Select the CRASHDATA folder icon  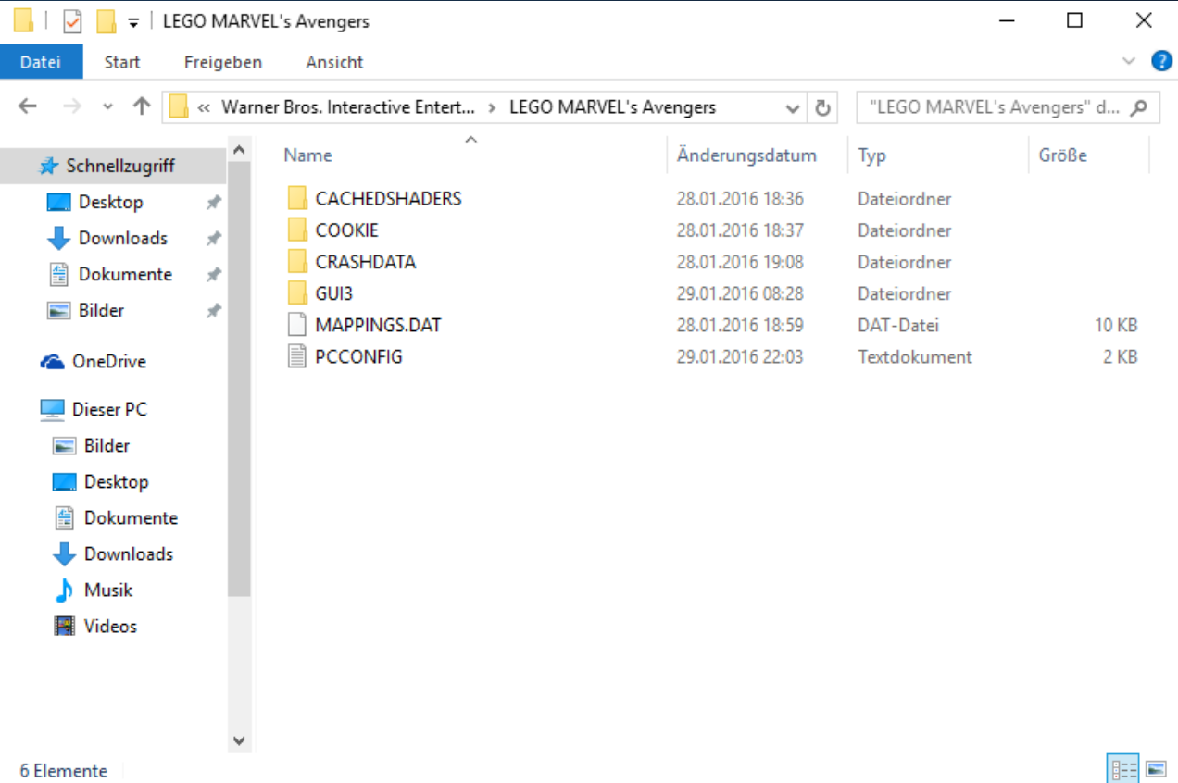tap(296, 261)
